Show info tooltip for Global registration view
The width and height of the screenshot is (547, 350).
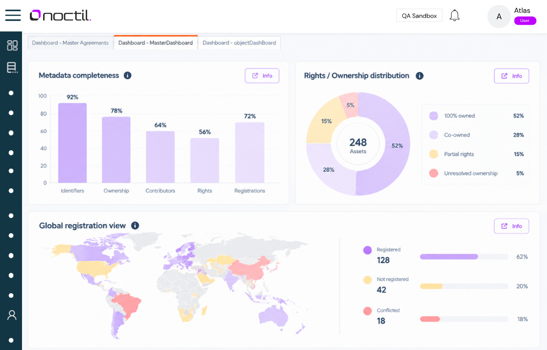click(135, 226)
